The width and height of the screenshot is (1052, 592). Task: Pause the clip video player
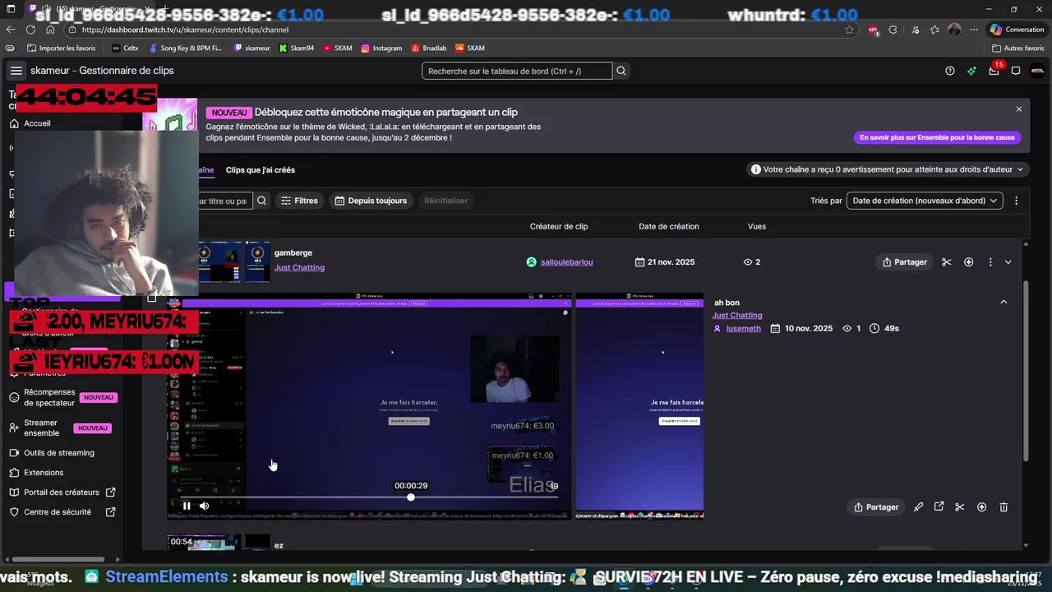pos(187,506)
